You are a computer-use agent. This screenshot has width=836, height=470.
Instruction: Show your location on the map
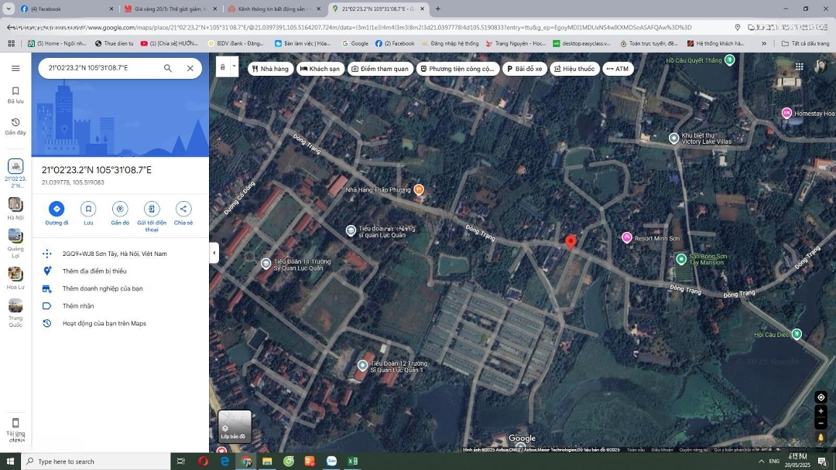821,397
